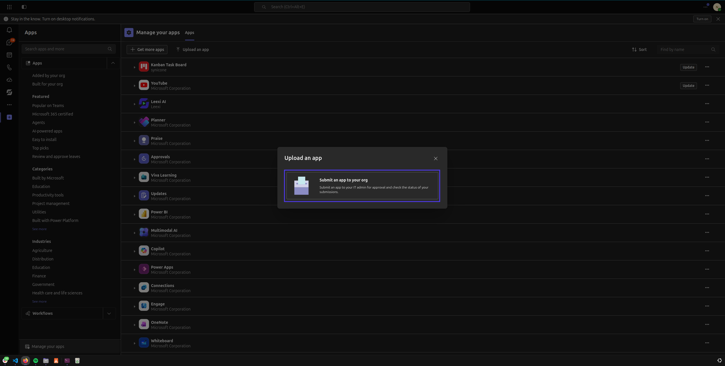Open Popular on Teams category

[48, 106]
